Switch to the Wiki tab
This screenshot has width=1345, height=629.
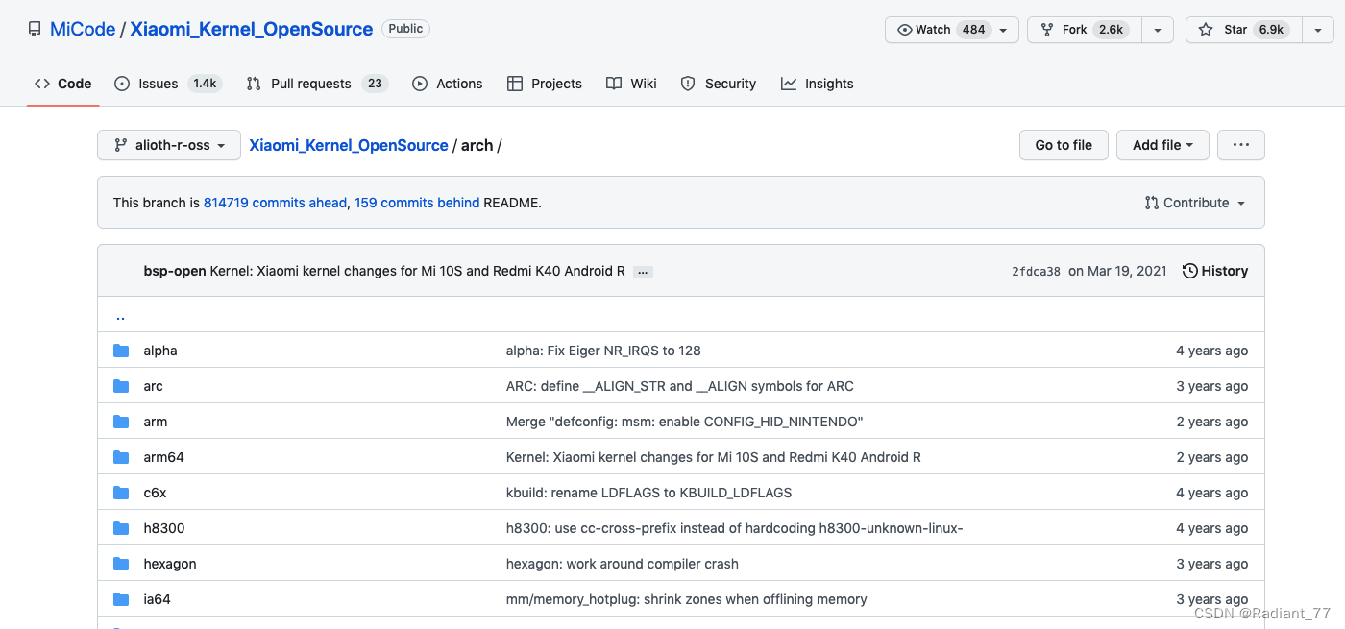click(631, 84)
